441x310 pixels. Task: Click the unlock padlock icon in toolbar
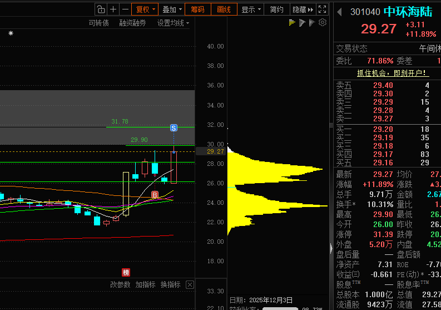(x=101, y=9)
